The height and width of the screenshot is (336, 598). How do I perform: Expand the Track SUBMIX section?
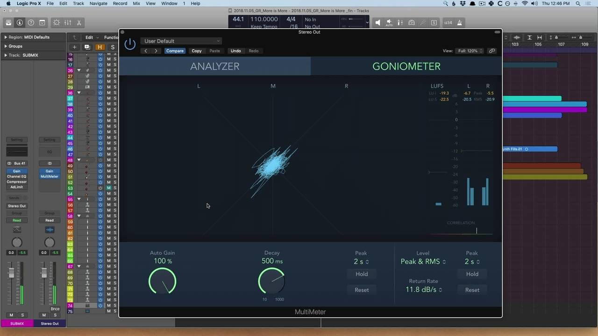click(x=6, y=55)
